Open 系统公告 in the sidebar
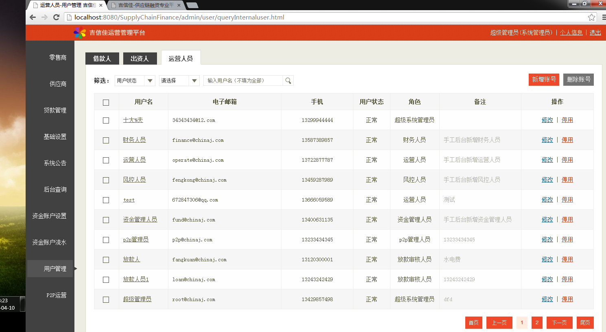 point(55,163)
